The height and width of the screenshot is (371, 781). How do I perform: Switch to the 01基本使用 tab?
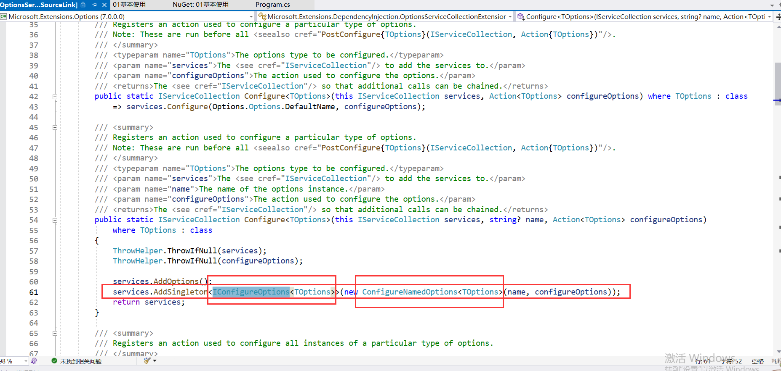[x=129, y=5]
